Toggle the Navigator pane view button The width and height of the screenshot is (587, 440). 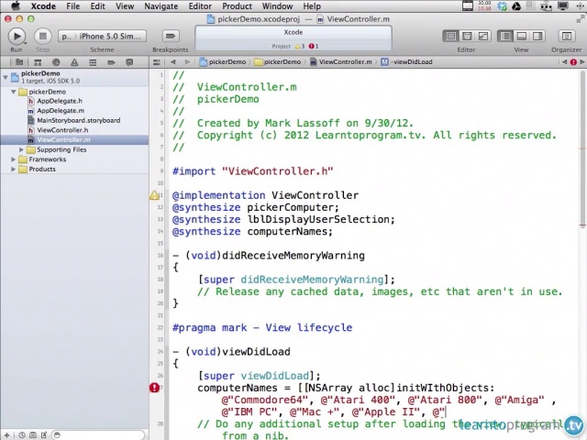tap(505, 37)
